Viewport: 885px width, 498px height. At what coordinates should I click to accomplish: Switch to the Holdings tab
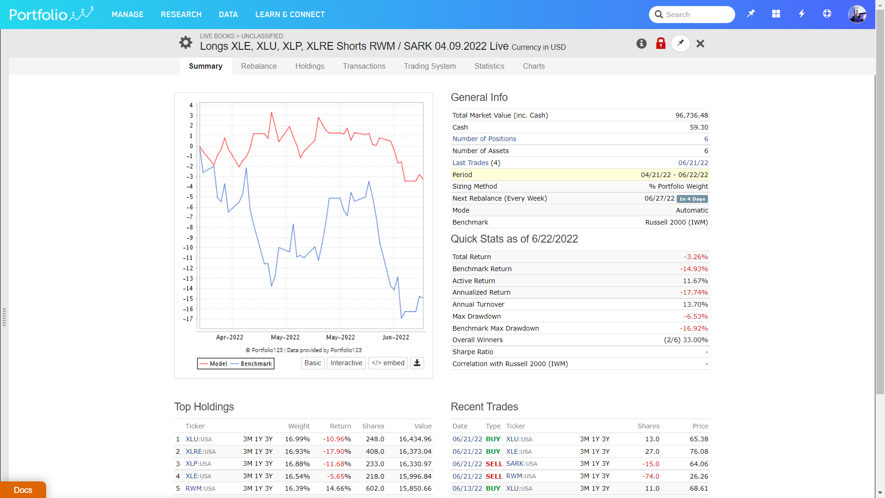[x=310, y=66]
